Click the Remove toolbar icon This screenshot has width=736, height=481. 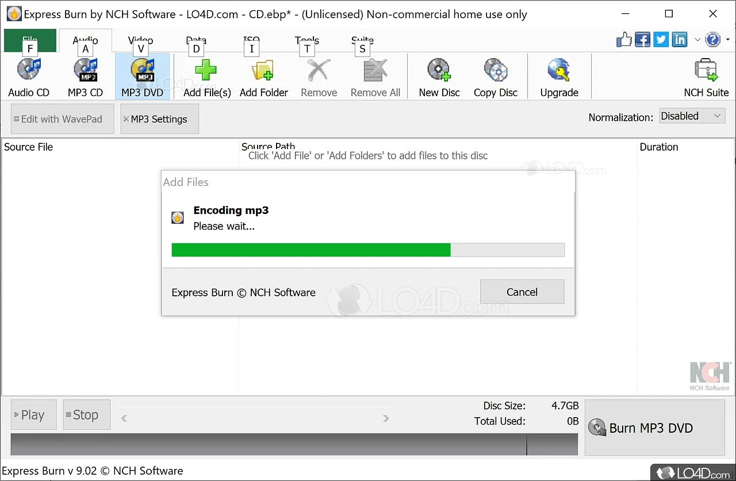(319, 77)
